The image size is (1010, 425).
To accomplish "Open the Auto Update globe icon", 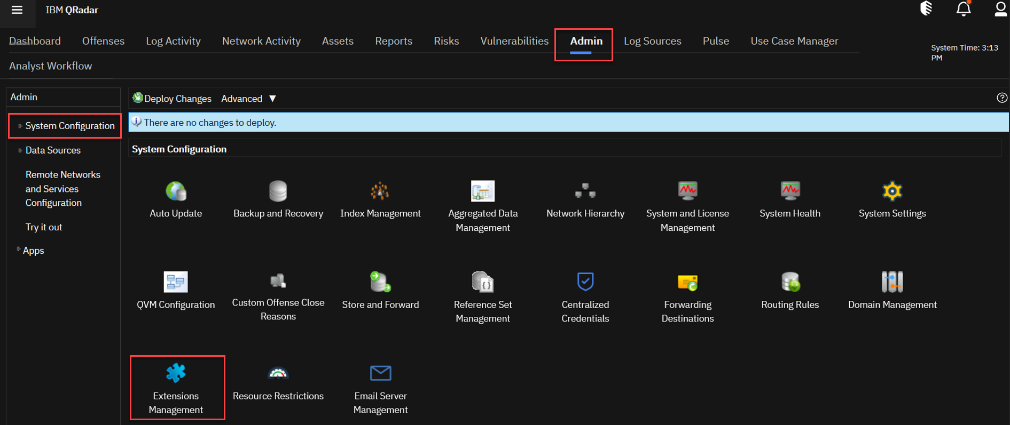I will 176,191.
